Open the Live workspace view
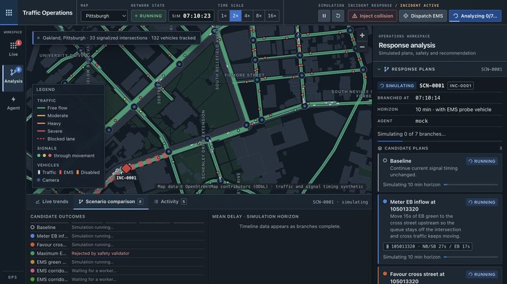The height and width of the screenshot is (284, 507). [13, 48]
